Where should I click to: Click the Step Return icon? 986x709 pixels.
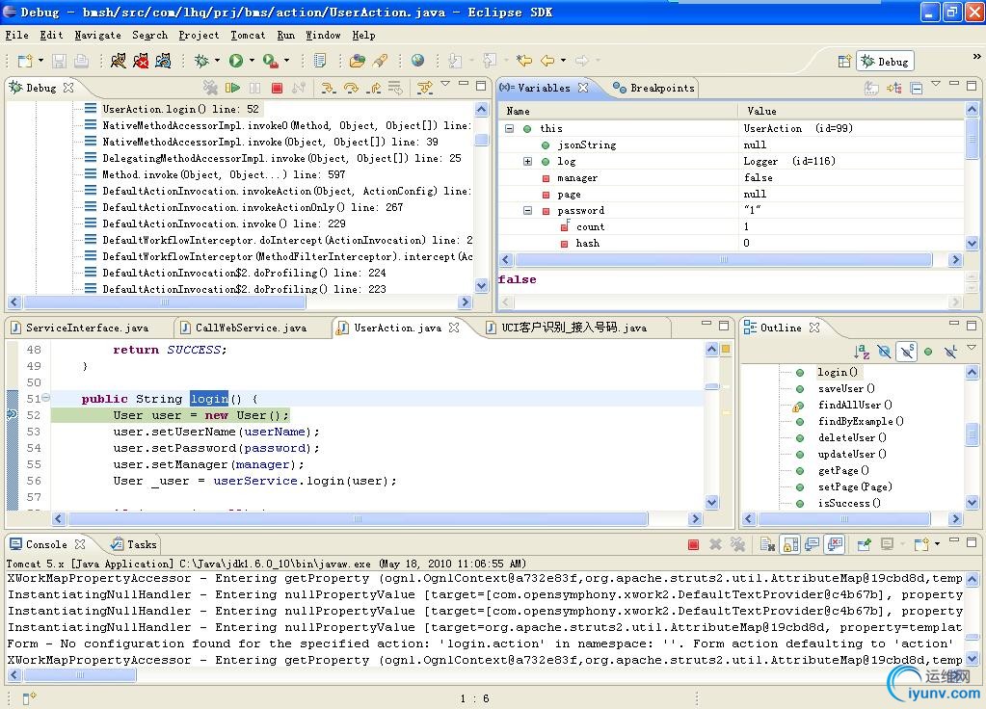pyautogui.click(x=374, y=88)
